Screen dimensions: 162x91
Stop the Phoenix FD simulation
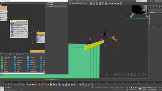[33, 85]
